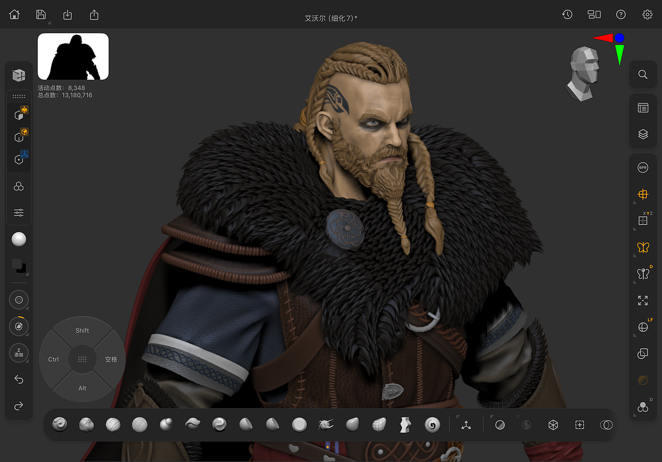Viewport: 662px width, 462px height.
Task: Open the layers stack icon
Action: click(x=643, y=134)
